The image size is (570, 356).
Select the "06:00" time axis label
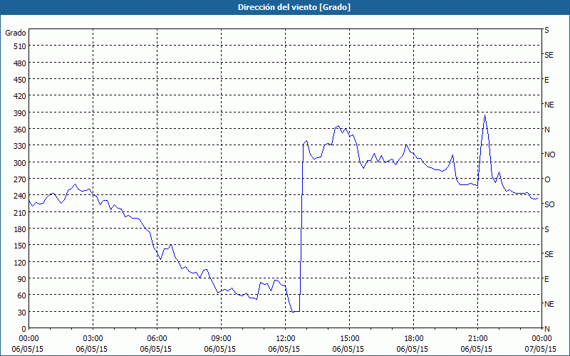tap(157, 339)
